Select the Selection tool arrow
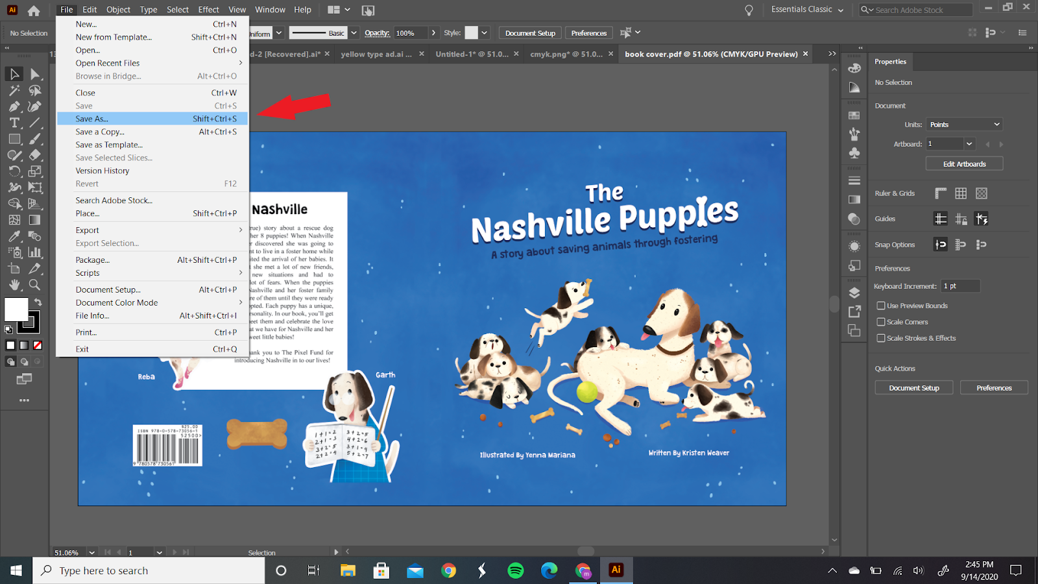The width and height of the screenshot is (1038, 584). (x=14, y=74)
